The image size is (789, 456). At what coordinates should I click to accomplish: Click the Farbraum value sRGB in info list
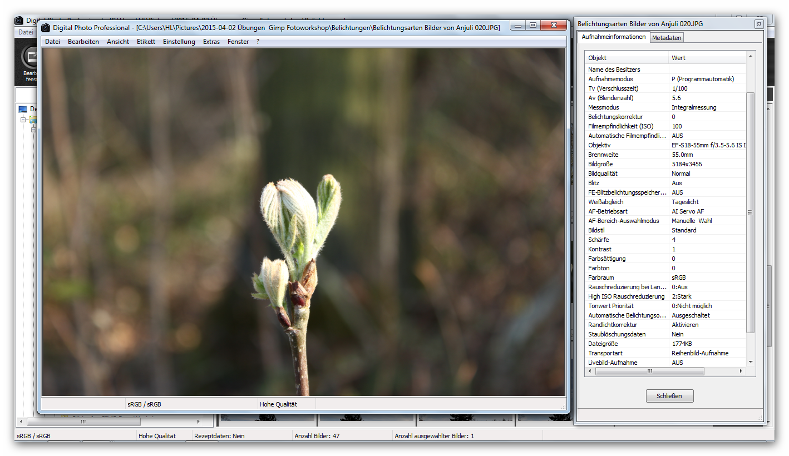pyautogui.click(x=679, y=277)
